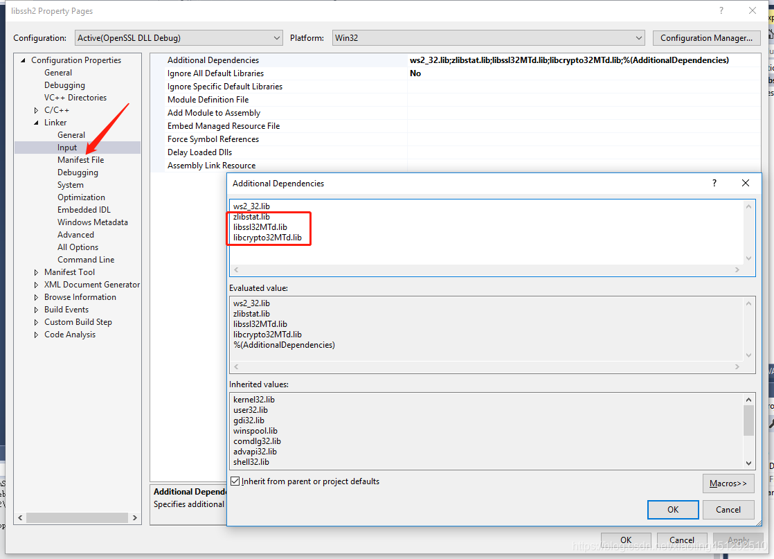Click the Configuration Manager button
Image resolution: width=774 pixels, height=559 pixels.
pyautogui.click(x=706, y=37)
